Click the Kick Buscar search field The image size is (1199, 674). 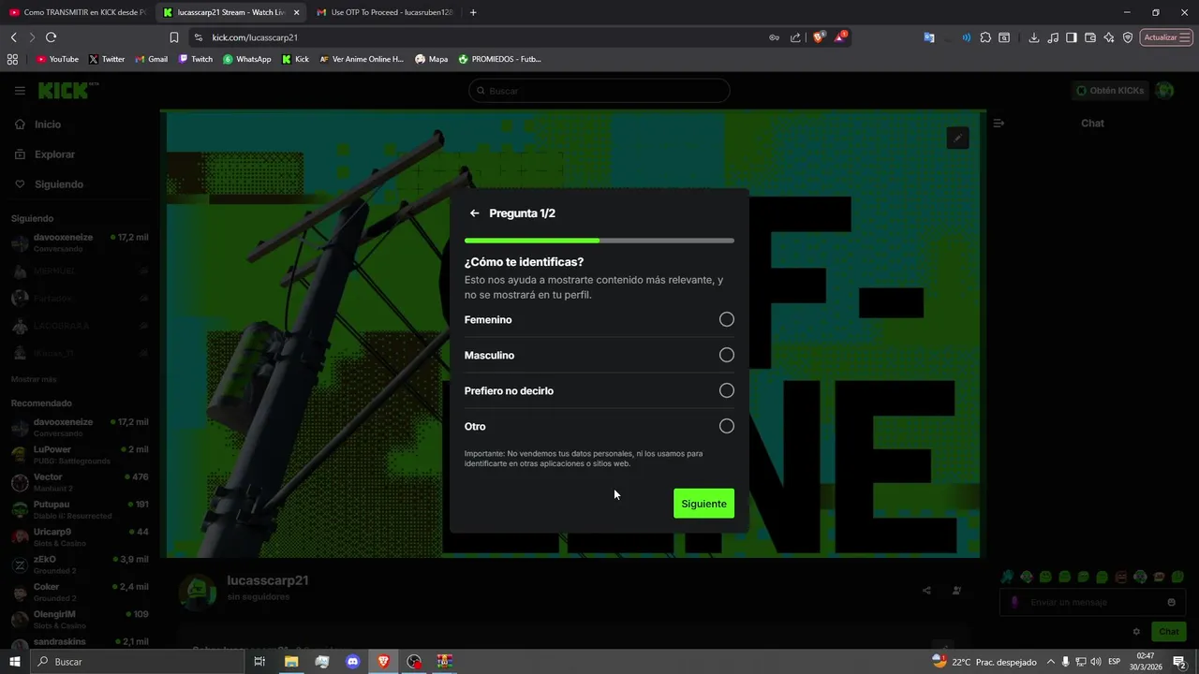tap(599, 91)
